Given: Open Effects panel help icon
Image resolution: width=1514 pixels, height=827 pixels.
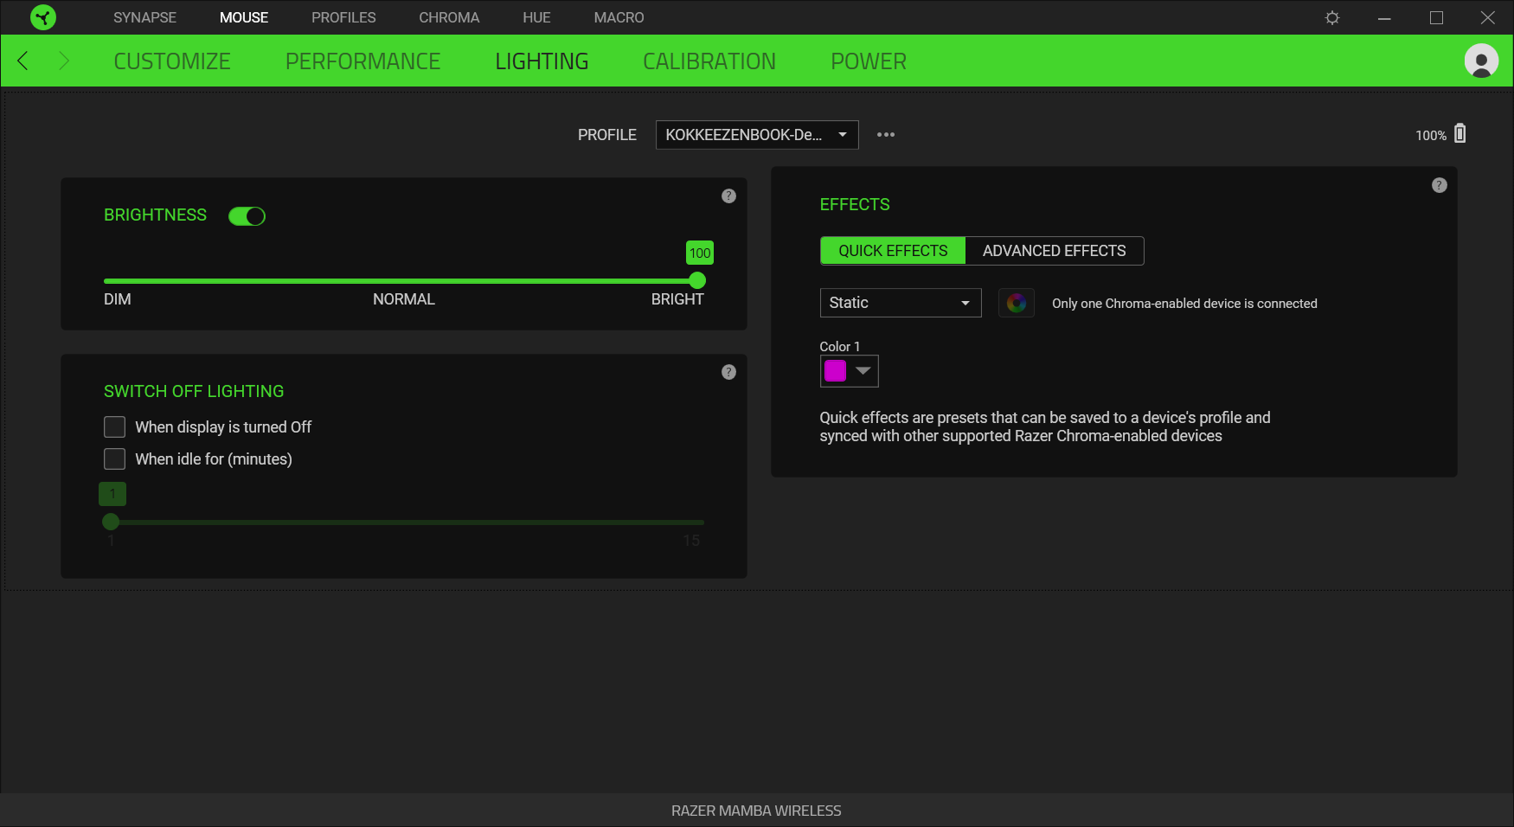Looking at the screenshot, I should click(x=1440, y=185).
